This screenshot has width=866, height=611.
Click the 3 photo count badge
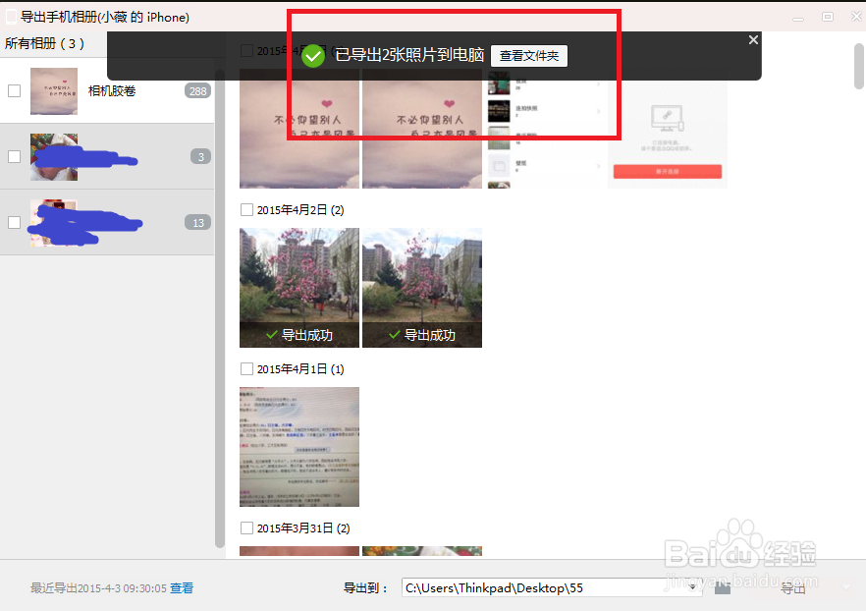point(201,157)
